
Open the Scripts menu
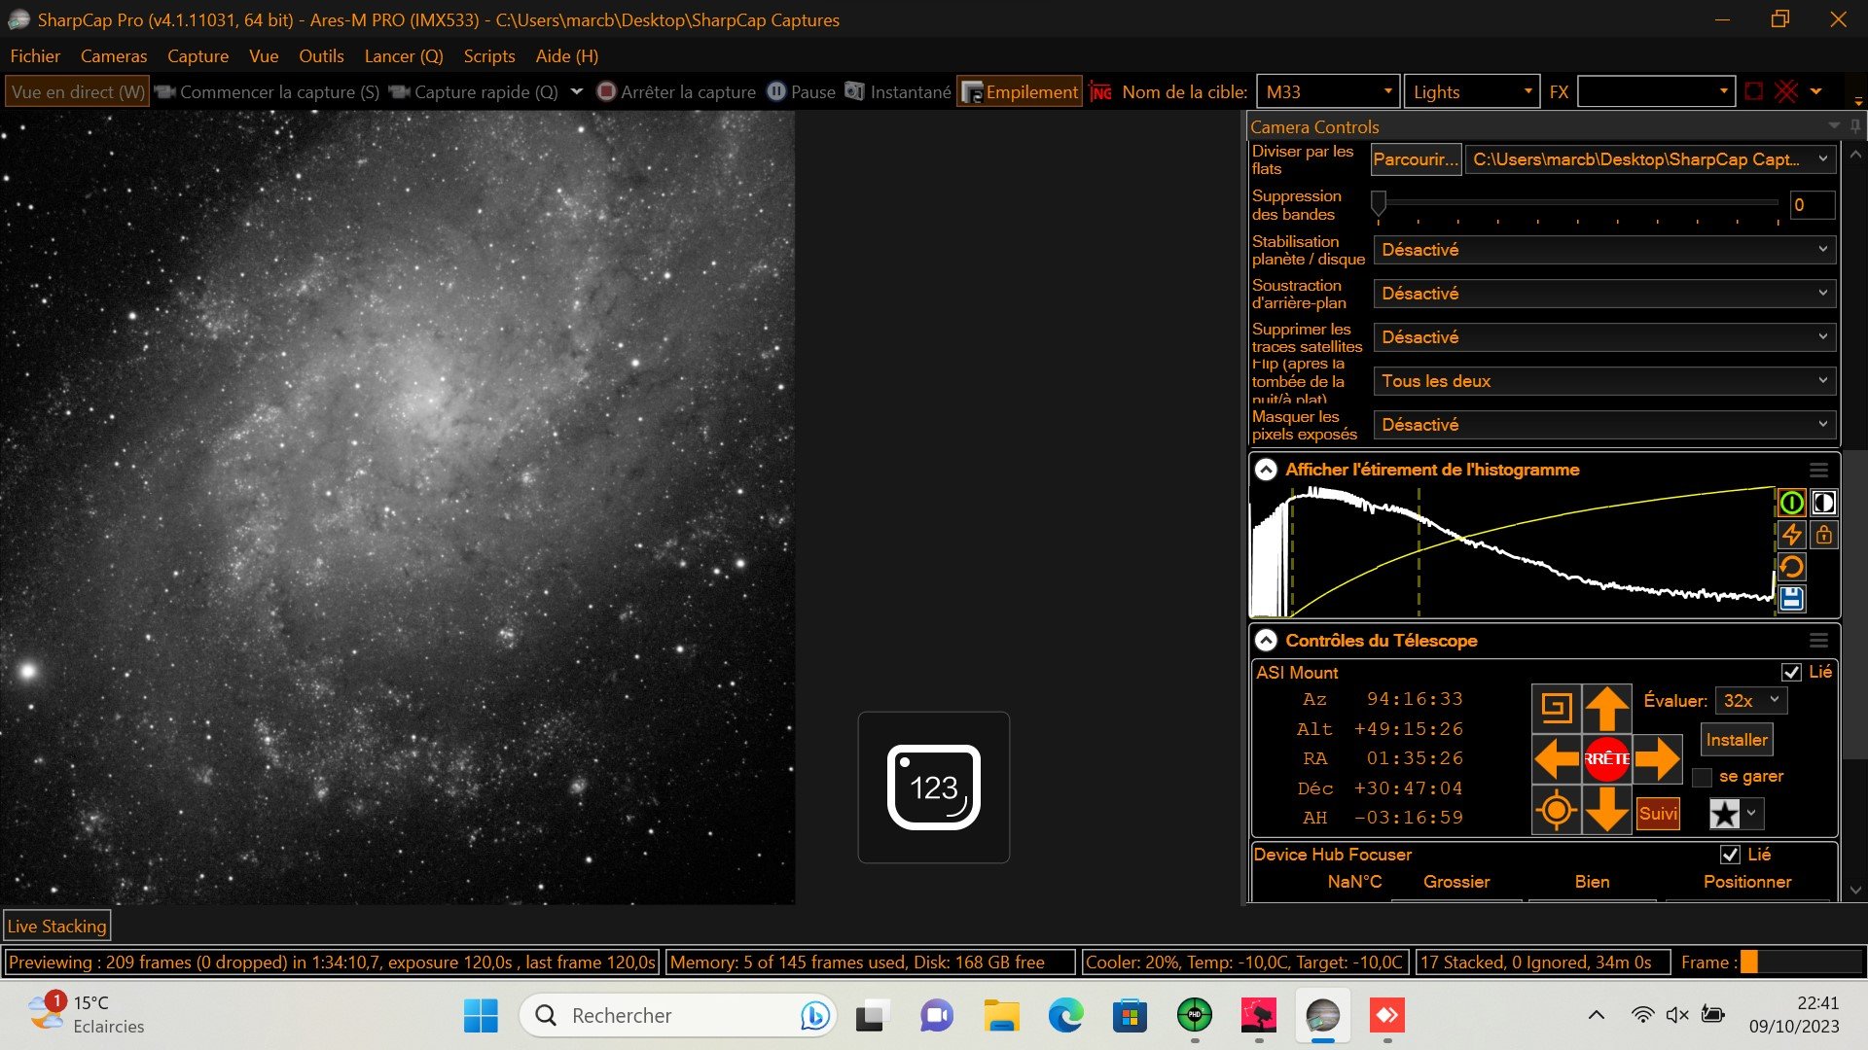[489, 55]
